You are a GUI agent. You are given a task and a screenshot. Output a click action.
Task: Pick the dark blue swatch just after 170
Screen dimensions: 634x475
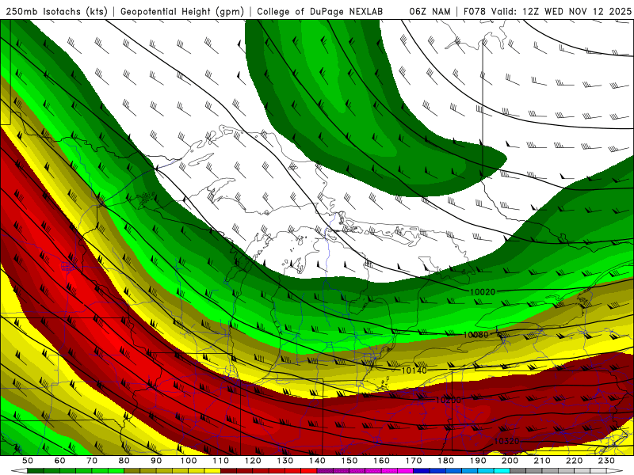click(422, 471)
